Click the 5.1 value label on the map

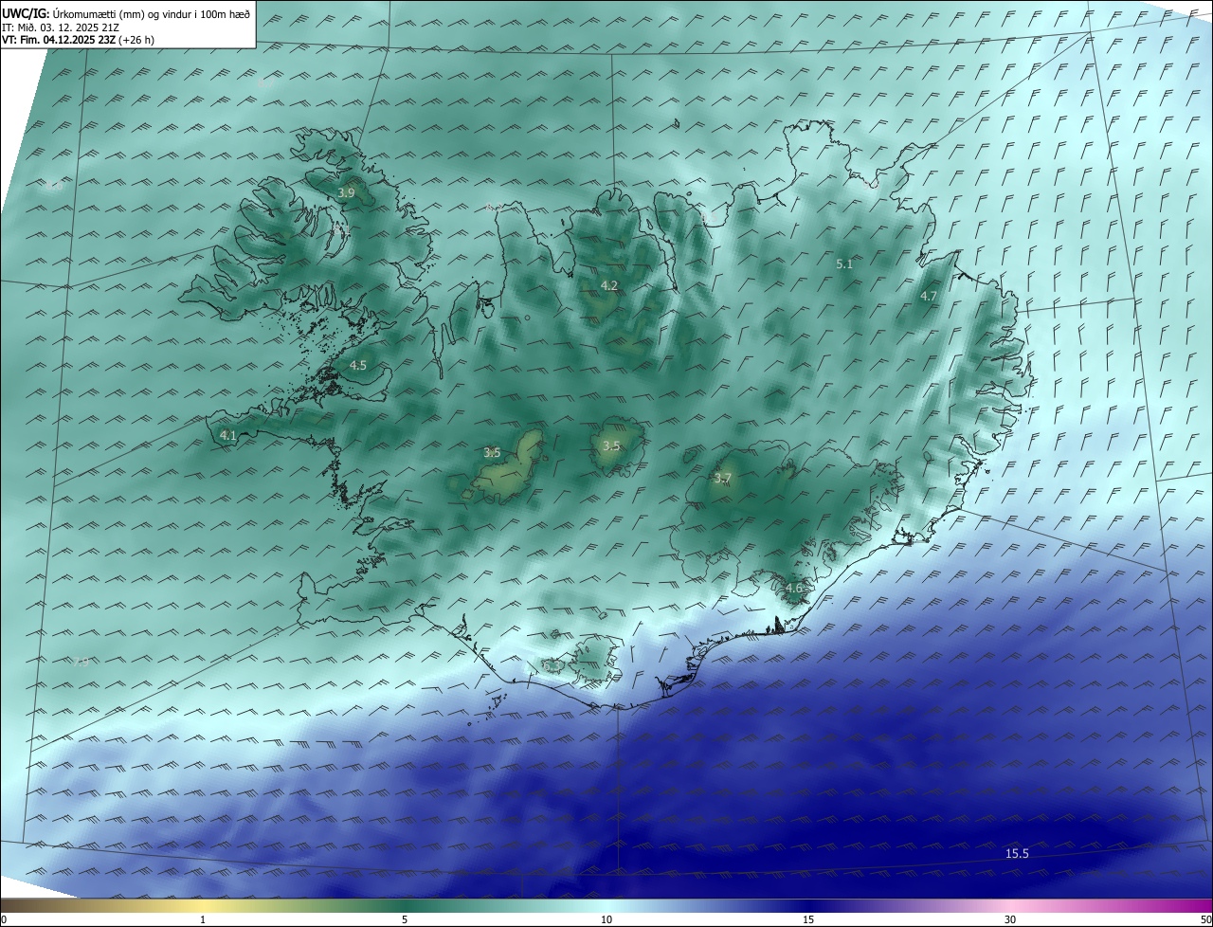pos(844,264)
